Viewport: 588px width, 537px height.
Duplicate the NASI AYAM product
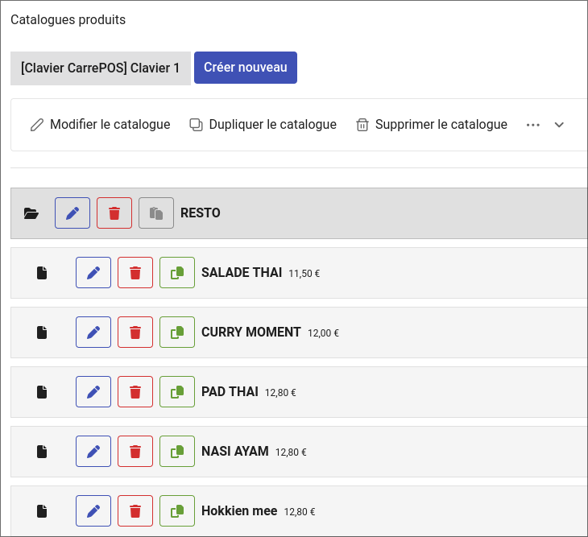tap(177, 451)
